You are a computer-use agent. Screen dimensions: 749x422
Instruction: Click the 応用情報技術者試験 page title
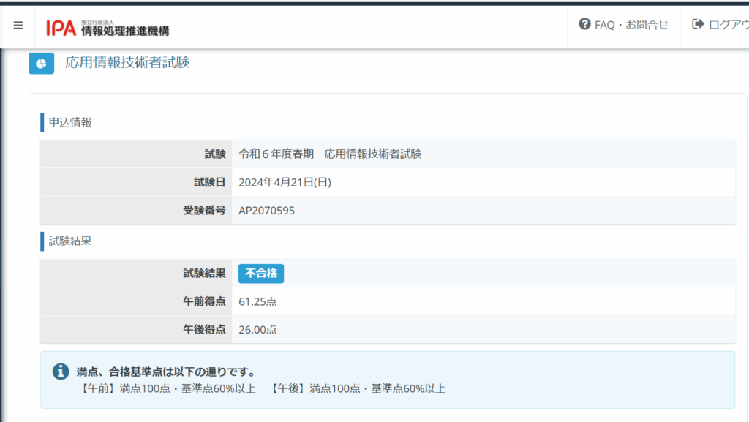127,63
